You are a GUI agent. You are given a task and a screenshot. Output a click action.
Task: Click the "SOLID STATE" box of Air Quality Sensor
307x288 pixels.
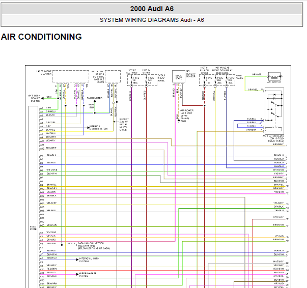(x=179, y=76)
